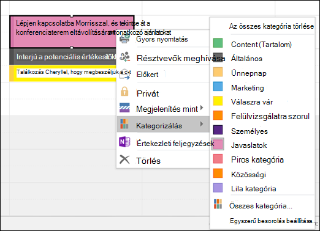Image resolution: width=320 pixels, height=231 pixels.
Task: Select the Személyes category label
Action: [250, 131]
